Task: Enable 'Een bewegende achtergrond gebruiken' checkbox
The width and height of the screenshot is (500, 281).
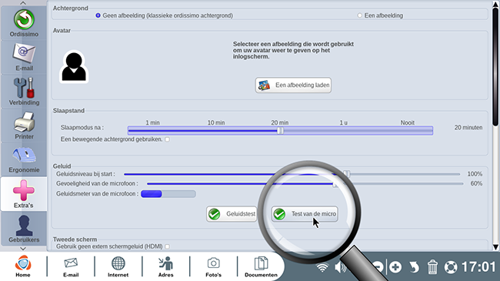Action: [167, 139]
